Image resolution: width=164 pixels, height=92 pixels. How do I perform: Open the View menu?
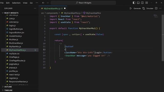point(25,3)
